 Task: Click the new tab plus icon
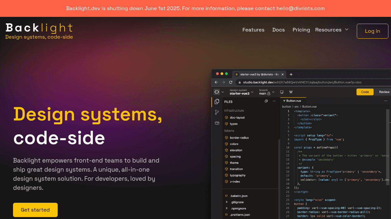pyautogui.click(x=291, y=74)
